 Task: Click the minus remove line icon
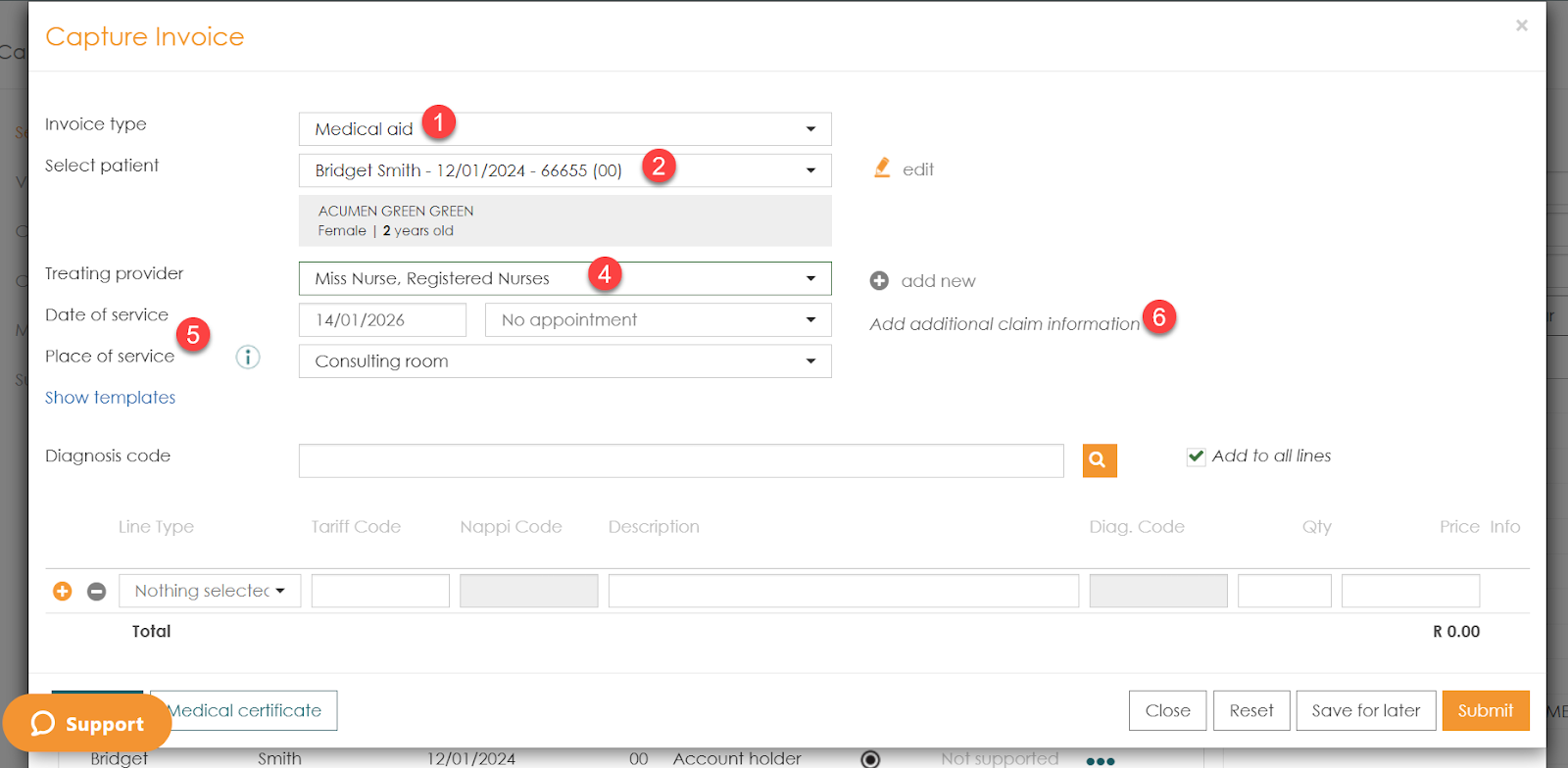click(96, 591)
